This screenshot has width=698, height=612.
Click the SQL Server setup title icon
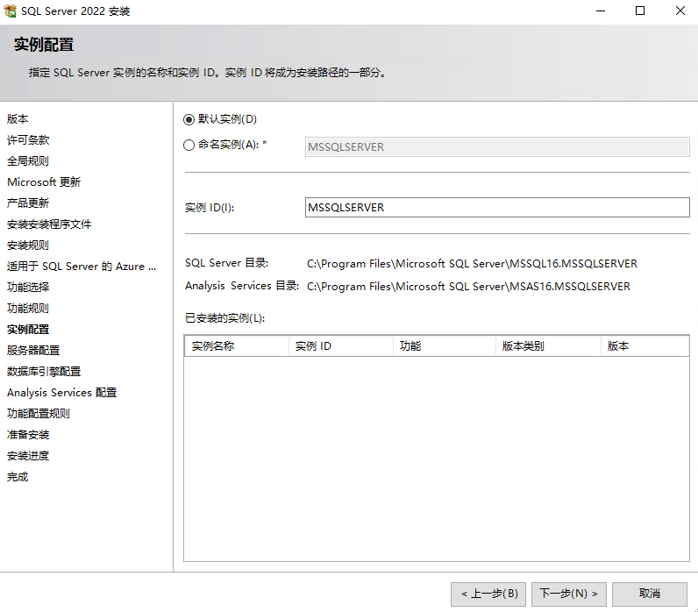click(10, 11)
